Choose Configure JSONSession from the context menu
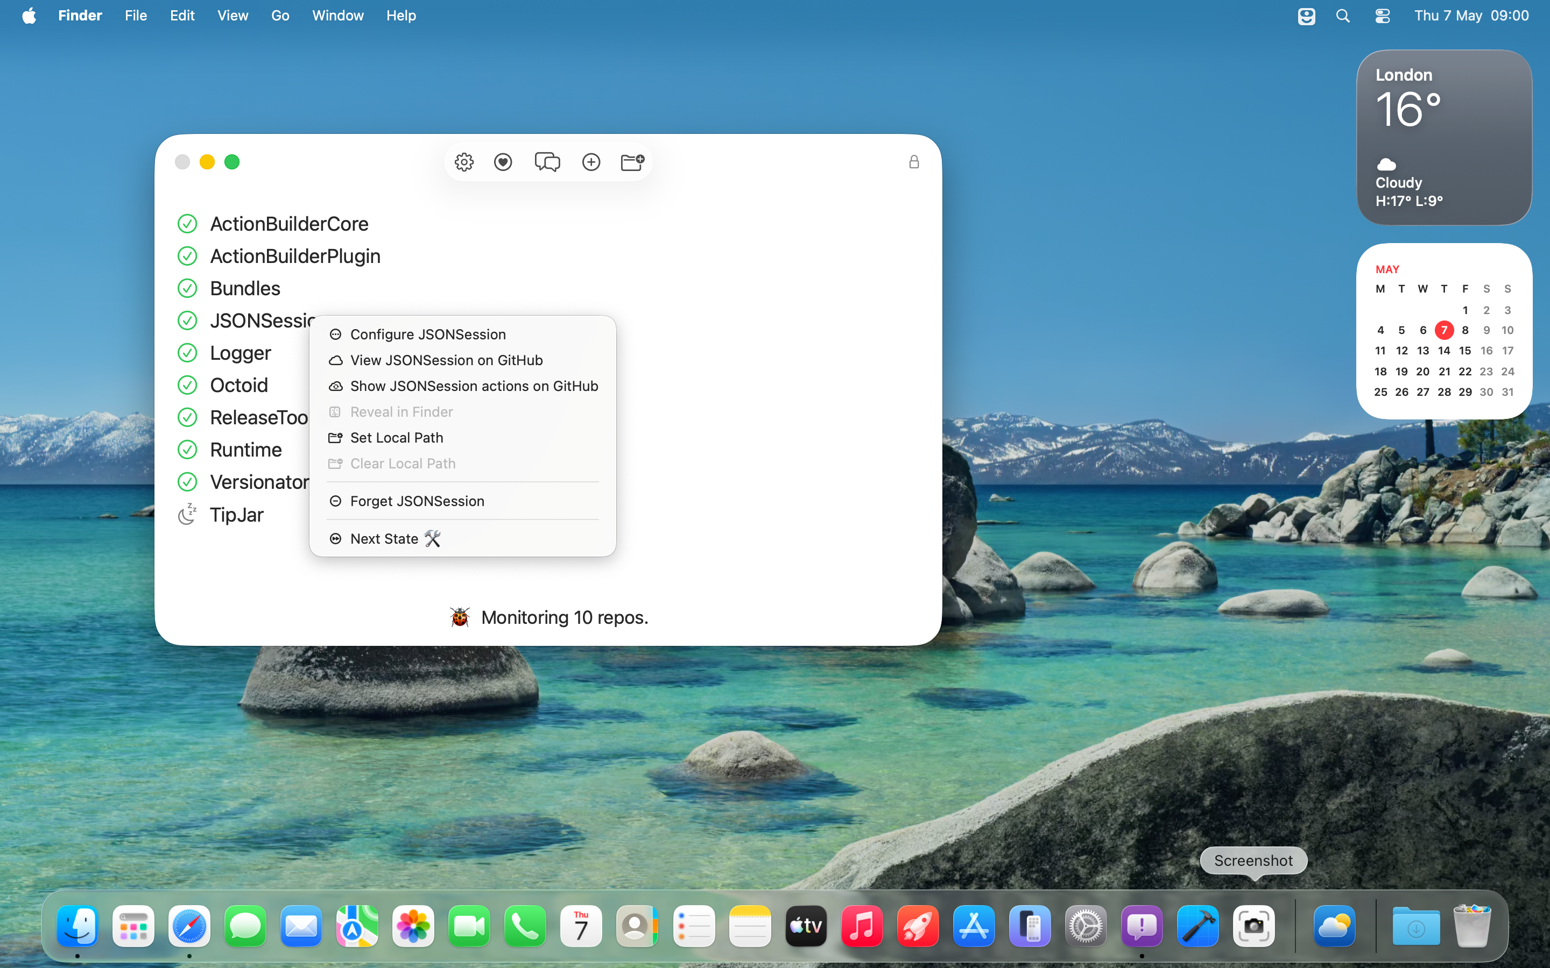Image resolution: width=1550 pixels, height=968 pixels. (462, 334)
